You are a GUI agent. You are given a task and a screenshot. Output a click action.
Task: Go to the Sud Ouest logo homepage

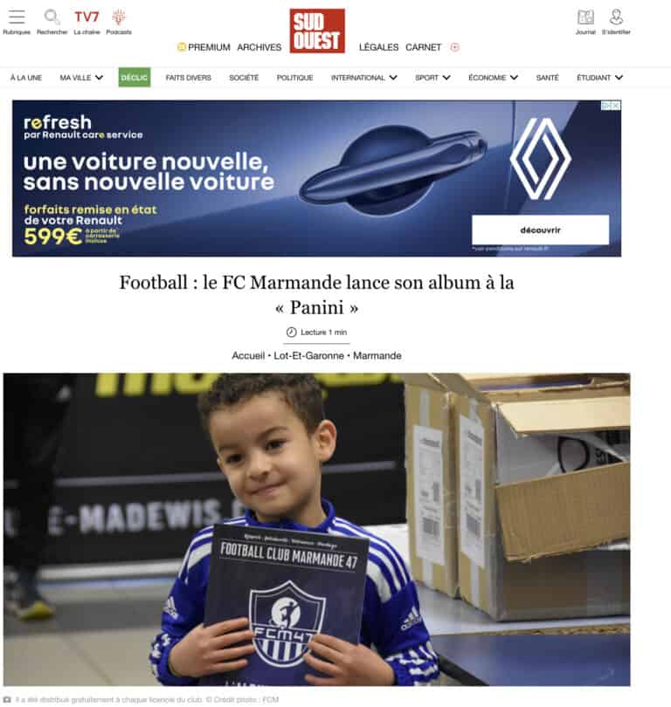coord(317,31)
